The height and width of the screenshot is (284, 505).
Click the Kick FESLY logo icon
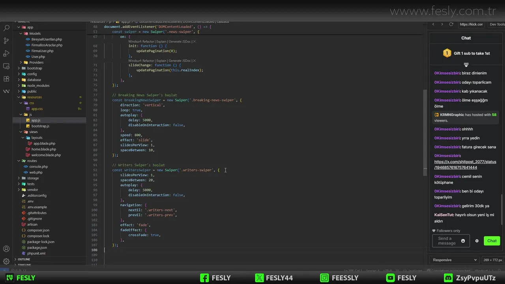pos(9,278)
